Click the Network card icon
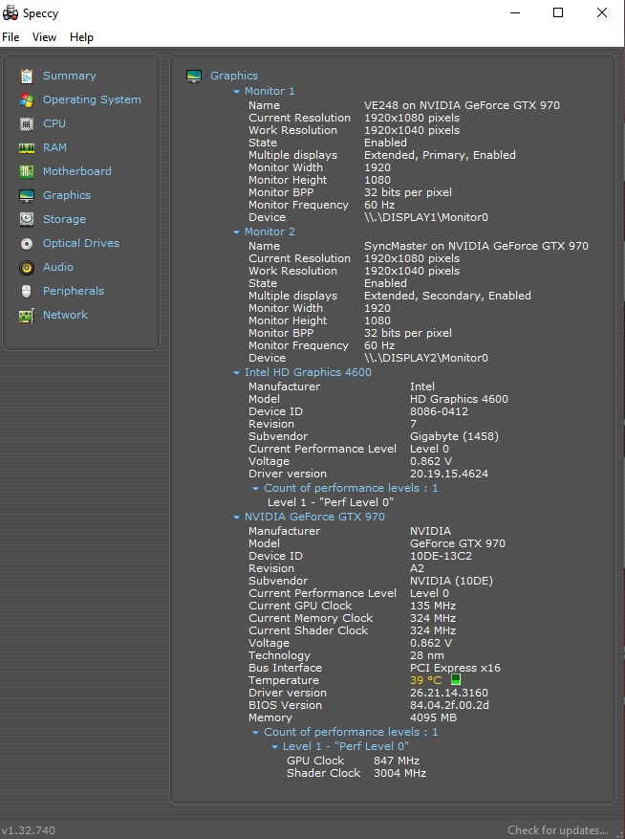 [26, 315]
